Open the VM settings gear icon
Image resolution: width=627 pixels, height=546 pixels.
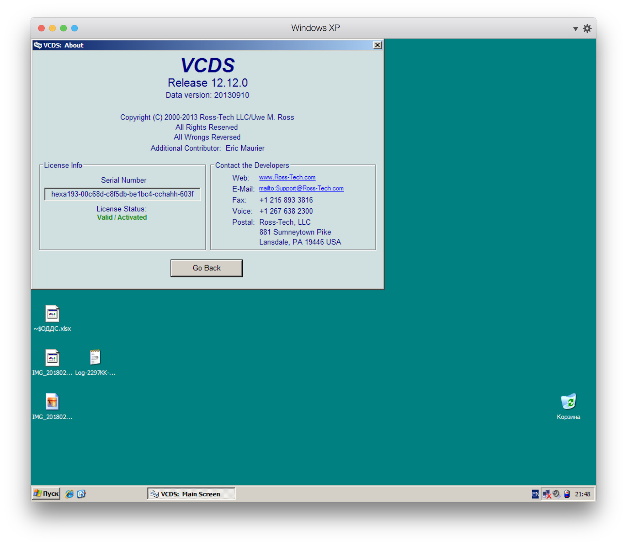587,28
